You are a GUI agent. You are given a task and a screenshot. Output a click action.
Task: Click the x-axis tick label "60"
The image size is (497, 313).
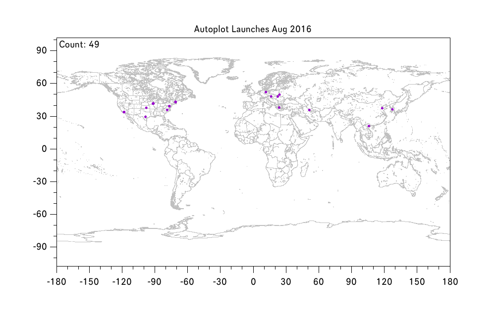[319, 282]
